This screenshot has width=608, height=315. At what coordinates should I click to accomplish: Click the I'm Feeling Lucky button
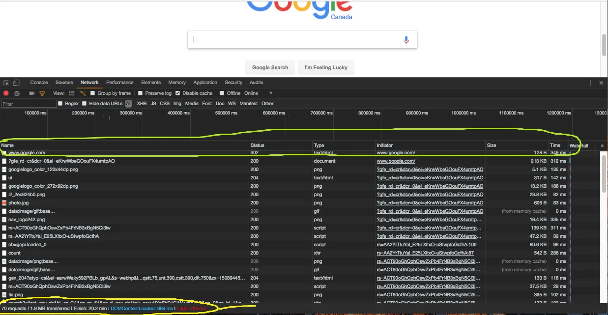(x=326, y=68)
